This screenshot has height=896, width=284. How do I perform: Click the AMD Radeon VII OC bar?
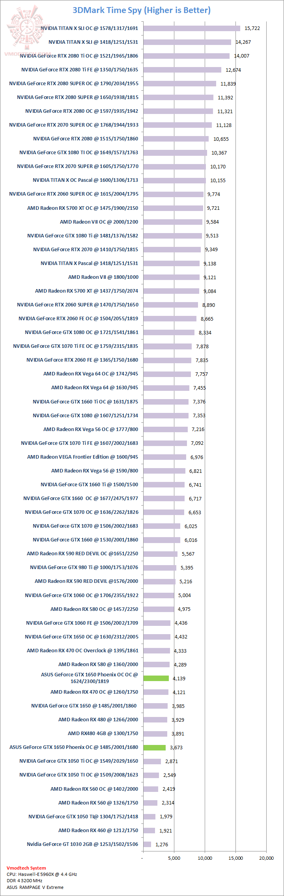coord(172,222)
